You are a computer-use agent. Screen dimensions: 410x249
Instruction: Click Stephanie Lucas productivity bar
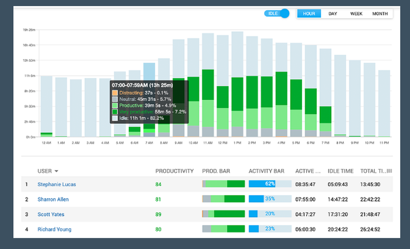223,184
